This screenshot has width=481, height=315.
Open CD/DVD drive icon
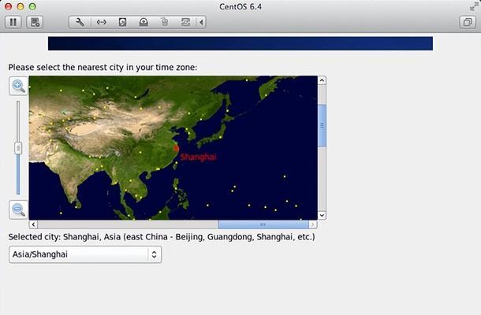[x=144, y=22]
